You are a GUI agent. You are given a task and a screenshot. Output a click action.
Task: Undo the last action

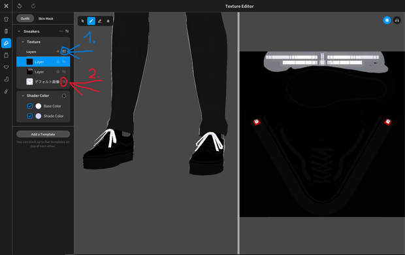click(x=20, y=6)
